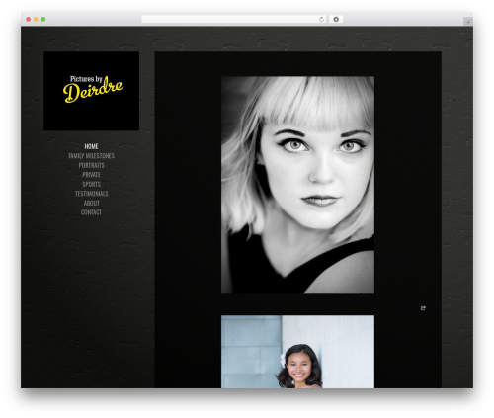494x418 pixels.
Task: Click the download indicator icon beside address bar
Action: [x=336, y=20]
